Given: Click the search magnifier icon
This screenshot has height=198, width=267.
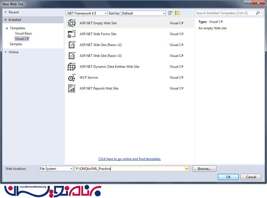Looking at the screenshot, I should tap(258, 13).
